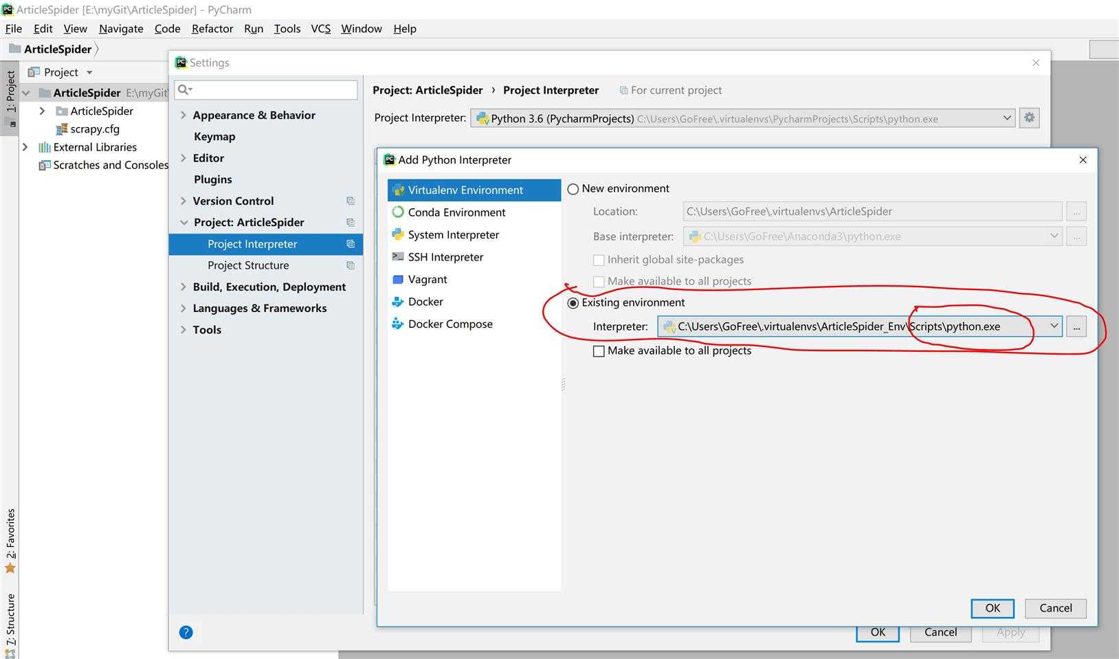This screenshot has height=659, width=1119.
Task: Select the Docker whale icon
Action: 398,302
